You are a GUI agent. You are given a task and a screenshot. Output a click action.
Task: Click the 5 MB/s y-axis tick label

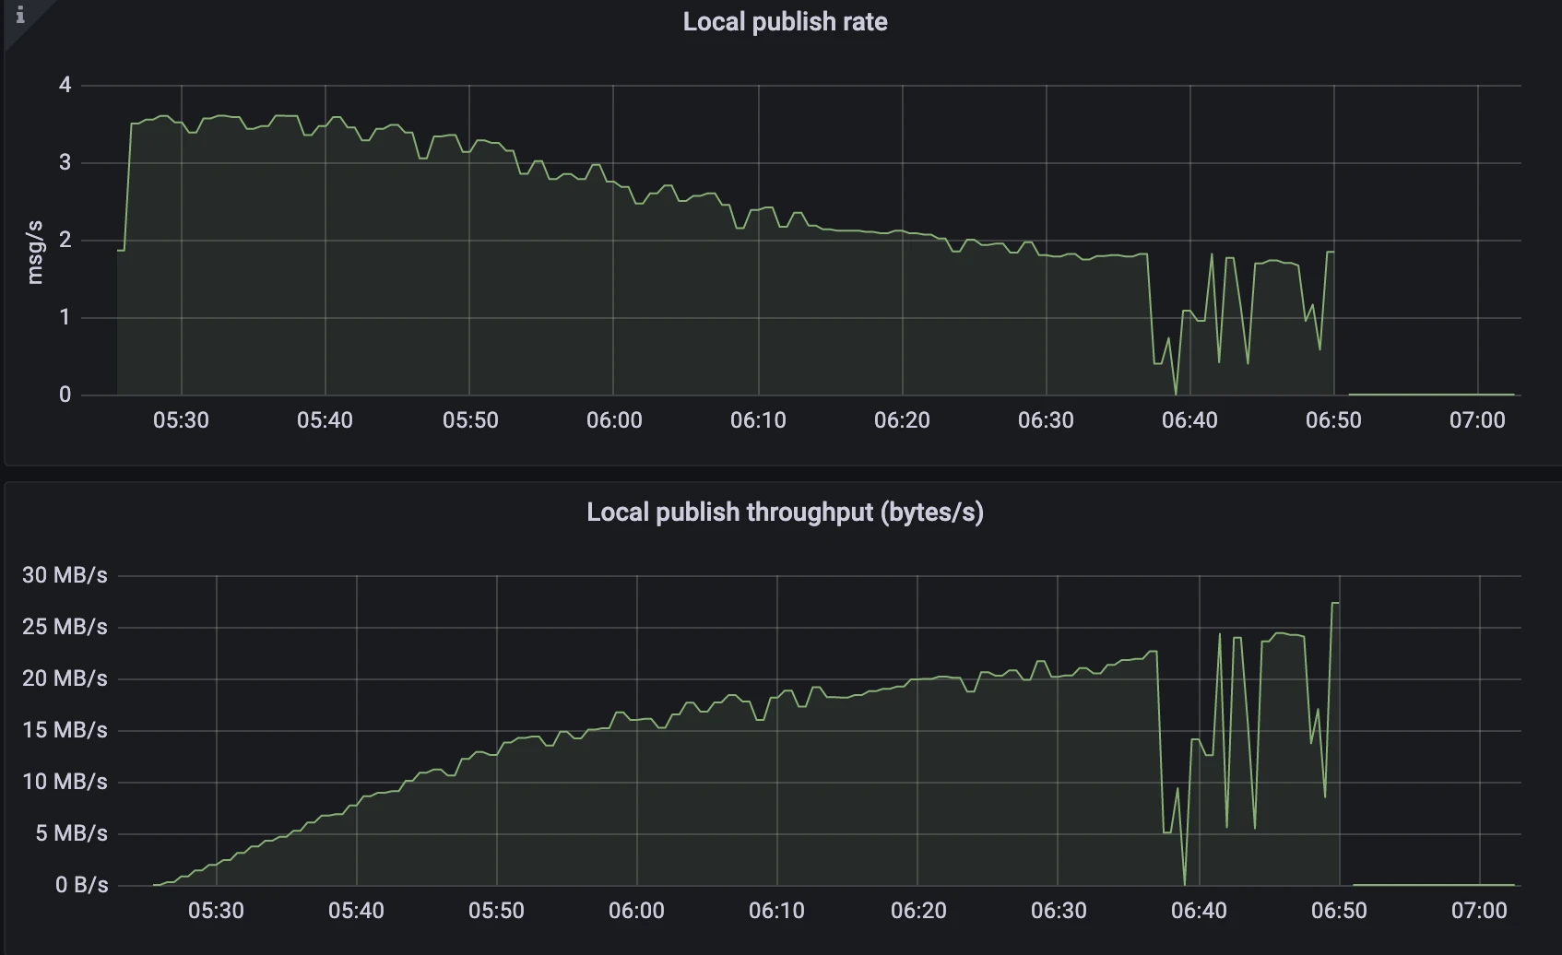71,833
